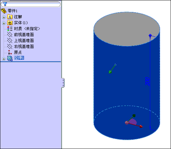Screen dimensions: 171x149
Task: Click the 实体(1) folder icon
Action: tap(10, 23)
